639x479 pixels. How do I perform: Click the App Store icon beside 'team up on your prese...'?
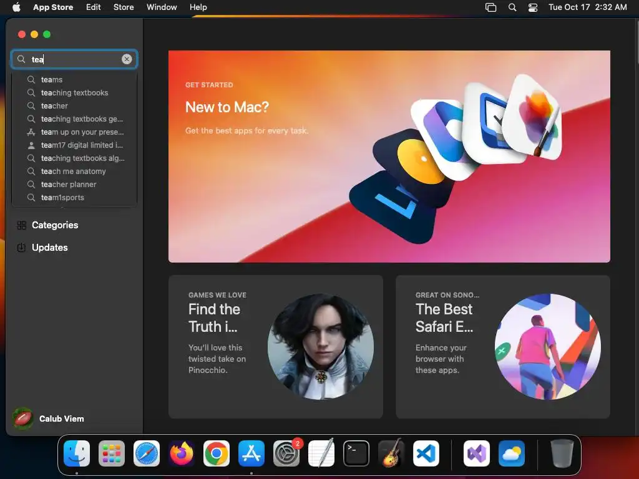tap(31, 132)
